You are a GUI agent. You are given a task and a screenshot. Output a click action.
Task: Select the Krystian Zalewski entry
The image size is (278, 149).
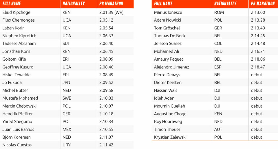[170, 137]
